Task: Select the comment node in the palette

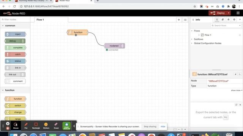Action: click(15, 81)
